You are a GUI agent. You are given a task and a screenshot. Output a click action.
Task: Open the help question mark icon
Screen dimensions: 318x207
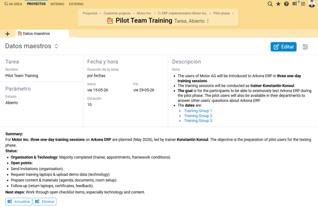[x=286, y=4]
